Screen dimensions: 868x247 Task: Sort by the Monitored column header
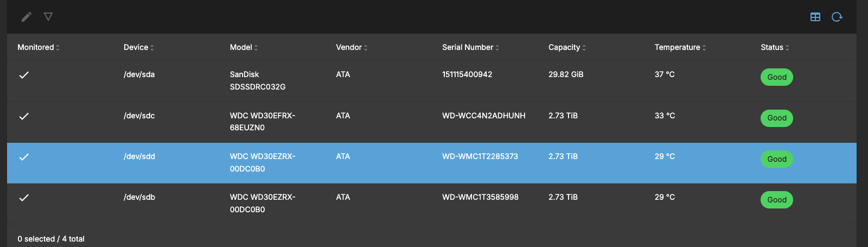[x=36, y=47]
